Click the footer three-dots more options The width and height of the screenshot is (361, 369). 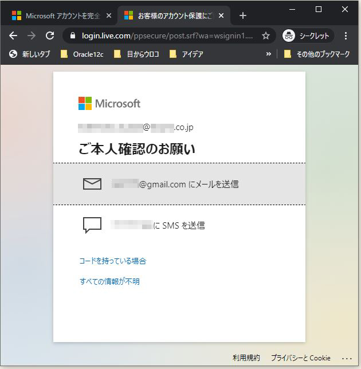coord(347,359)
